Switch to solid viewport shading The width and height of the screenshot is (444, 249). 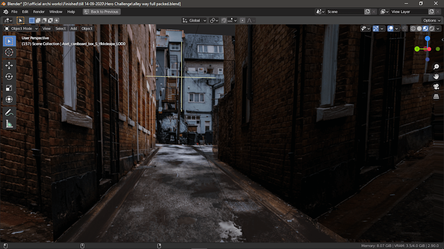[x=420, y=28]
